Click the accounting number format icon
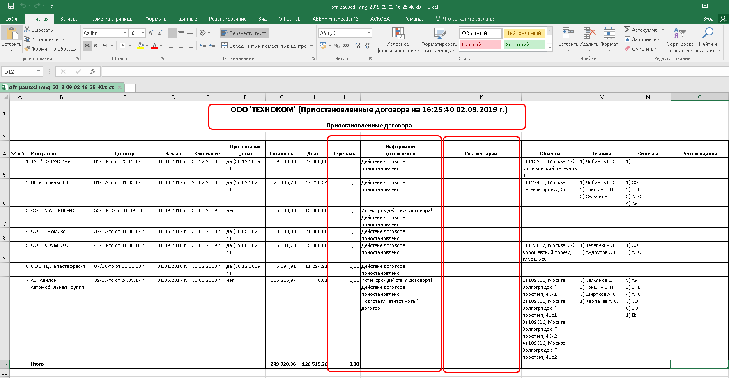The width and height of the screenshot is (729, 378). [x=323, y=46]
